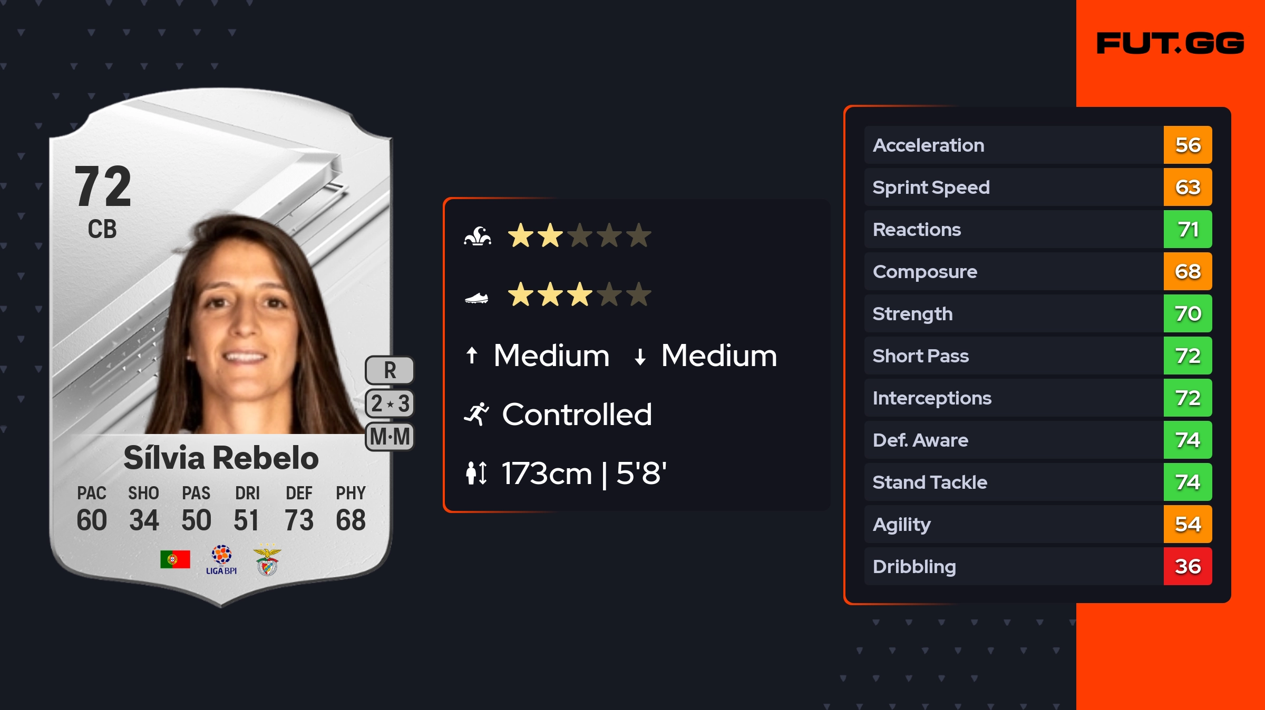Select the Reactions stat row
This screenshot has height=710, width=1265.
click(1013, 229)
